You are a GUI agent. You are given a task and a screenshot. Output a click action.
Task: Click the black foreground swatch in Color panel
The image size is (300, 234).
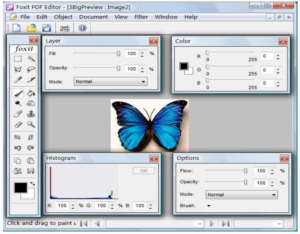coord(184,66)
